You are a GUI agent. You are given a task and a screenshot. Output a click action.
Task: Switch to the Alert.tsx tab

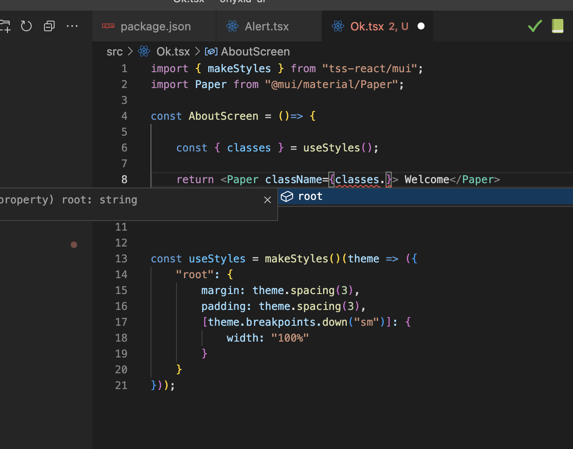point(269,26)
